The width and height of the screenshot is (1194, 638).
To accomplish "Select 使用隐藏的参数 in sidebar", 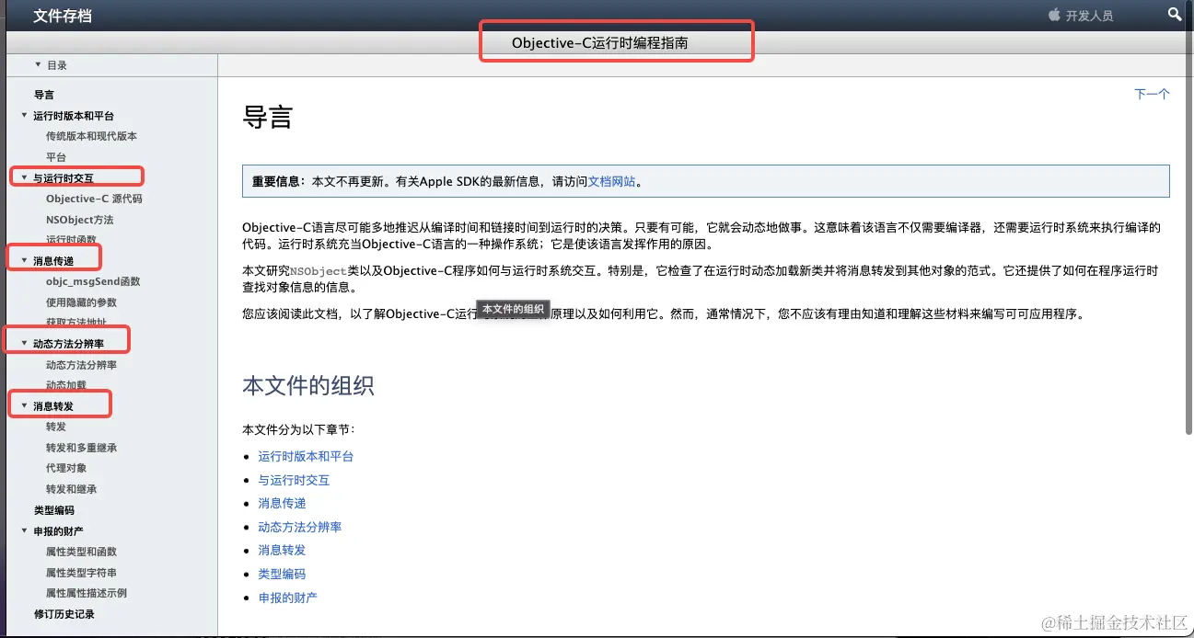I will [81, 302].
